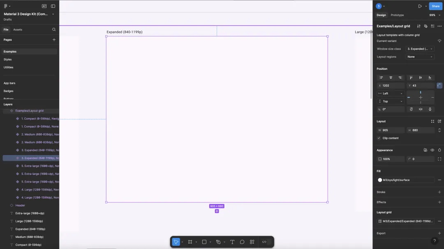
Task: Toggle layer visibility eye in Appearance
Action: (432, 150)
